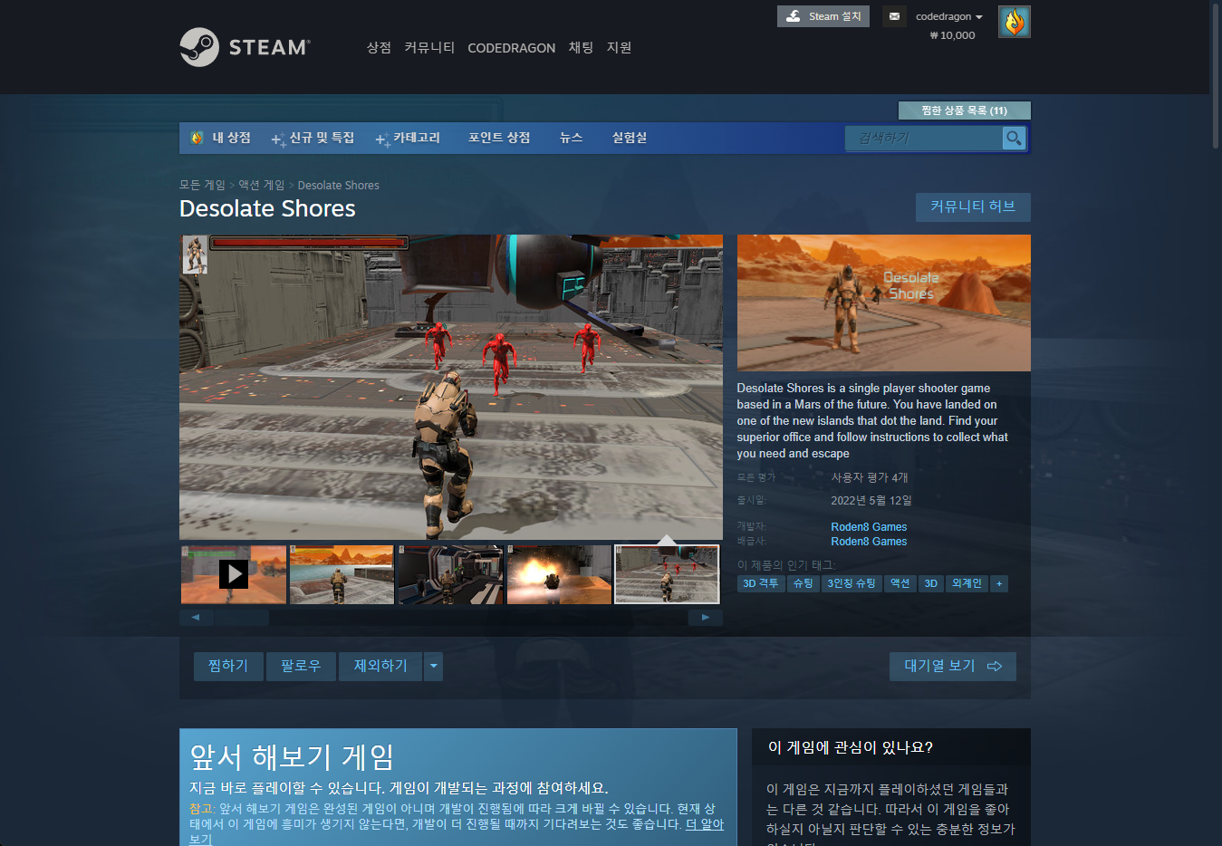Click the page vertical scrollbar
1222x846 pixels.
[x=1215, y=75]
